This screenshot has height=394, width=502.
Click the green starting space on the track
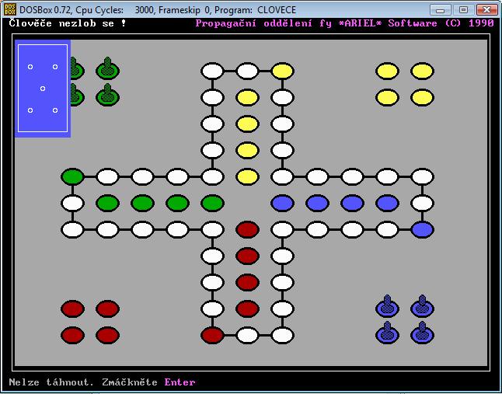click(72, 176)
